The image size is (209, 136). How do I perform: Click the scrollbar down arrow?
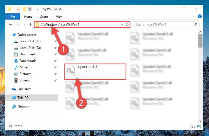pyautogui.click(x=200, y=121)
